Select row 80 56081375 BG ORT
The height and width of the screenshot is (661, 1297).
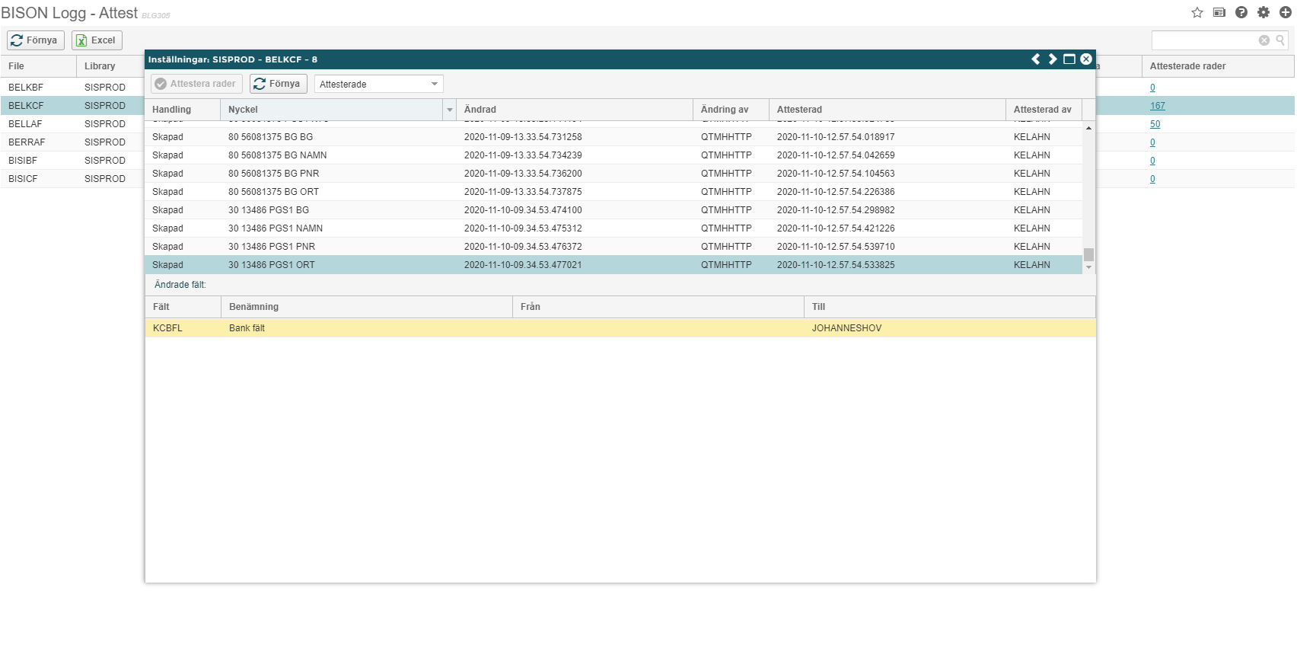tap(613, 192)
